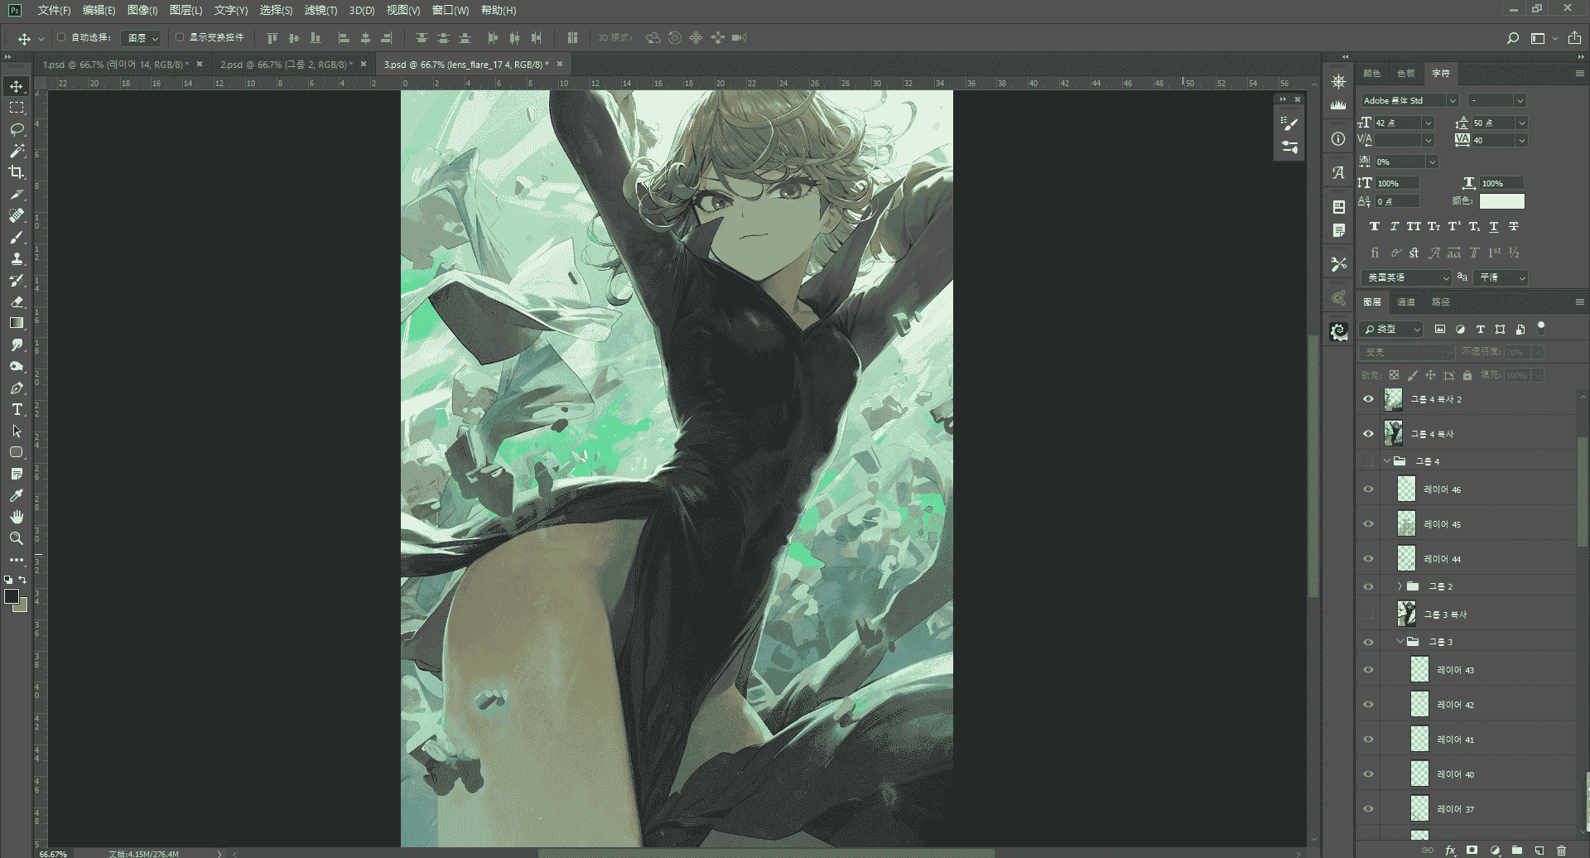Click the faux bold T button
This screenshot has height=858, width=1590.
[1375, 226]
